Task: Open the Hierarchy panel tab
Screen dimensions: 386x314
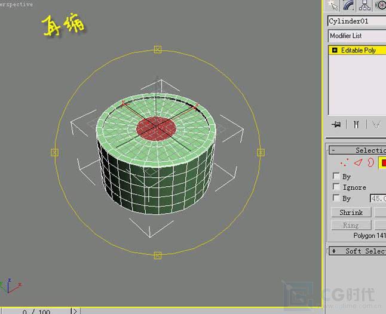Action: click(x=364, y=5)
